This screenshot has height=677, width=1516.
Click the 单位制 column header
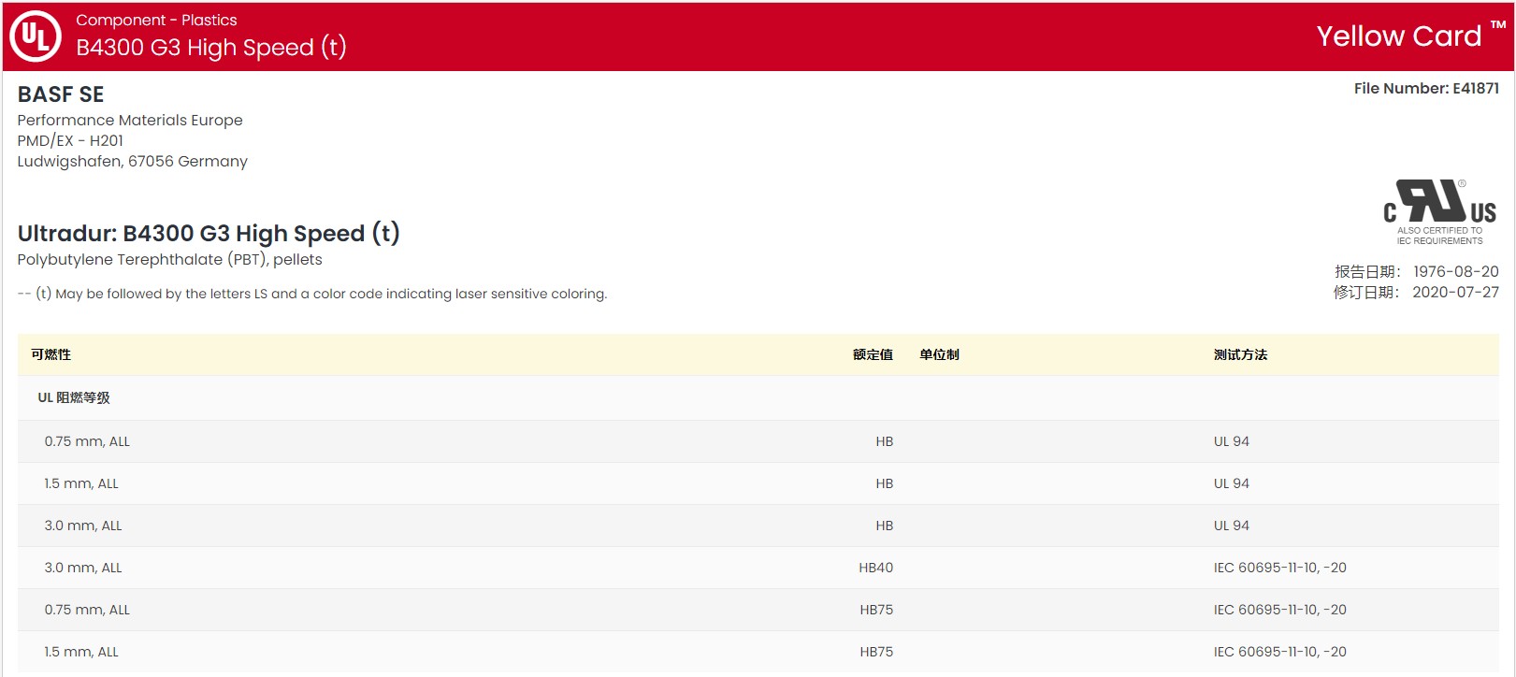[939, 355]
